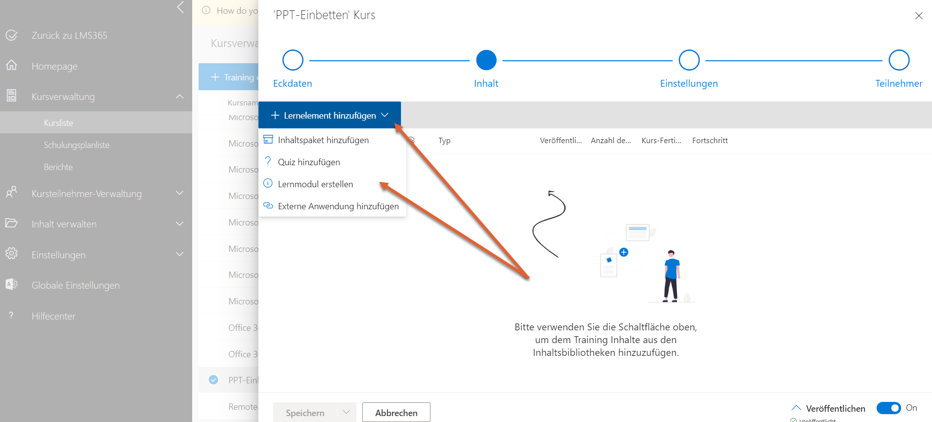Click the Inhalt verwalten folder icon
The image size is (932, 422).
pyautogui.click(x=11, y=223)
